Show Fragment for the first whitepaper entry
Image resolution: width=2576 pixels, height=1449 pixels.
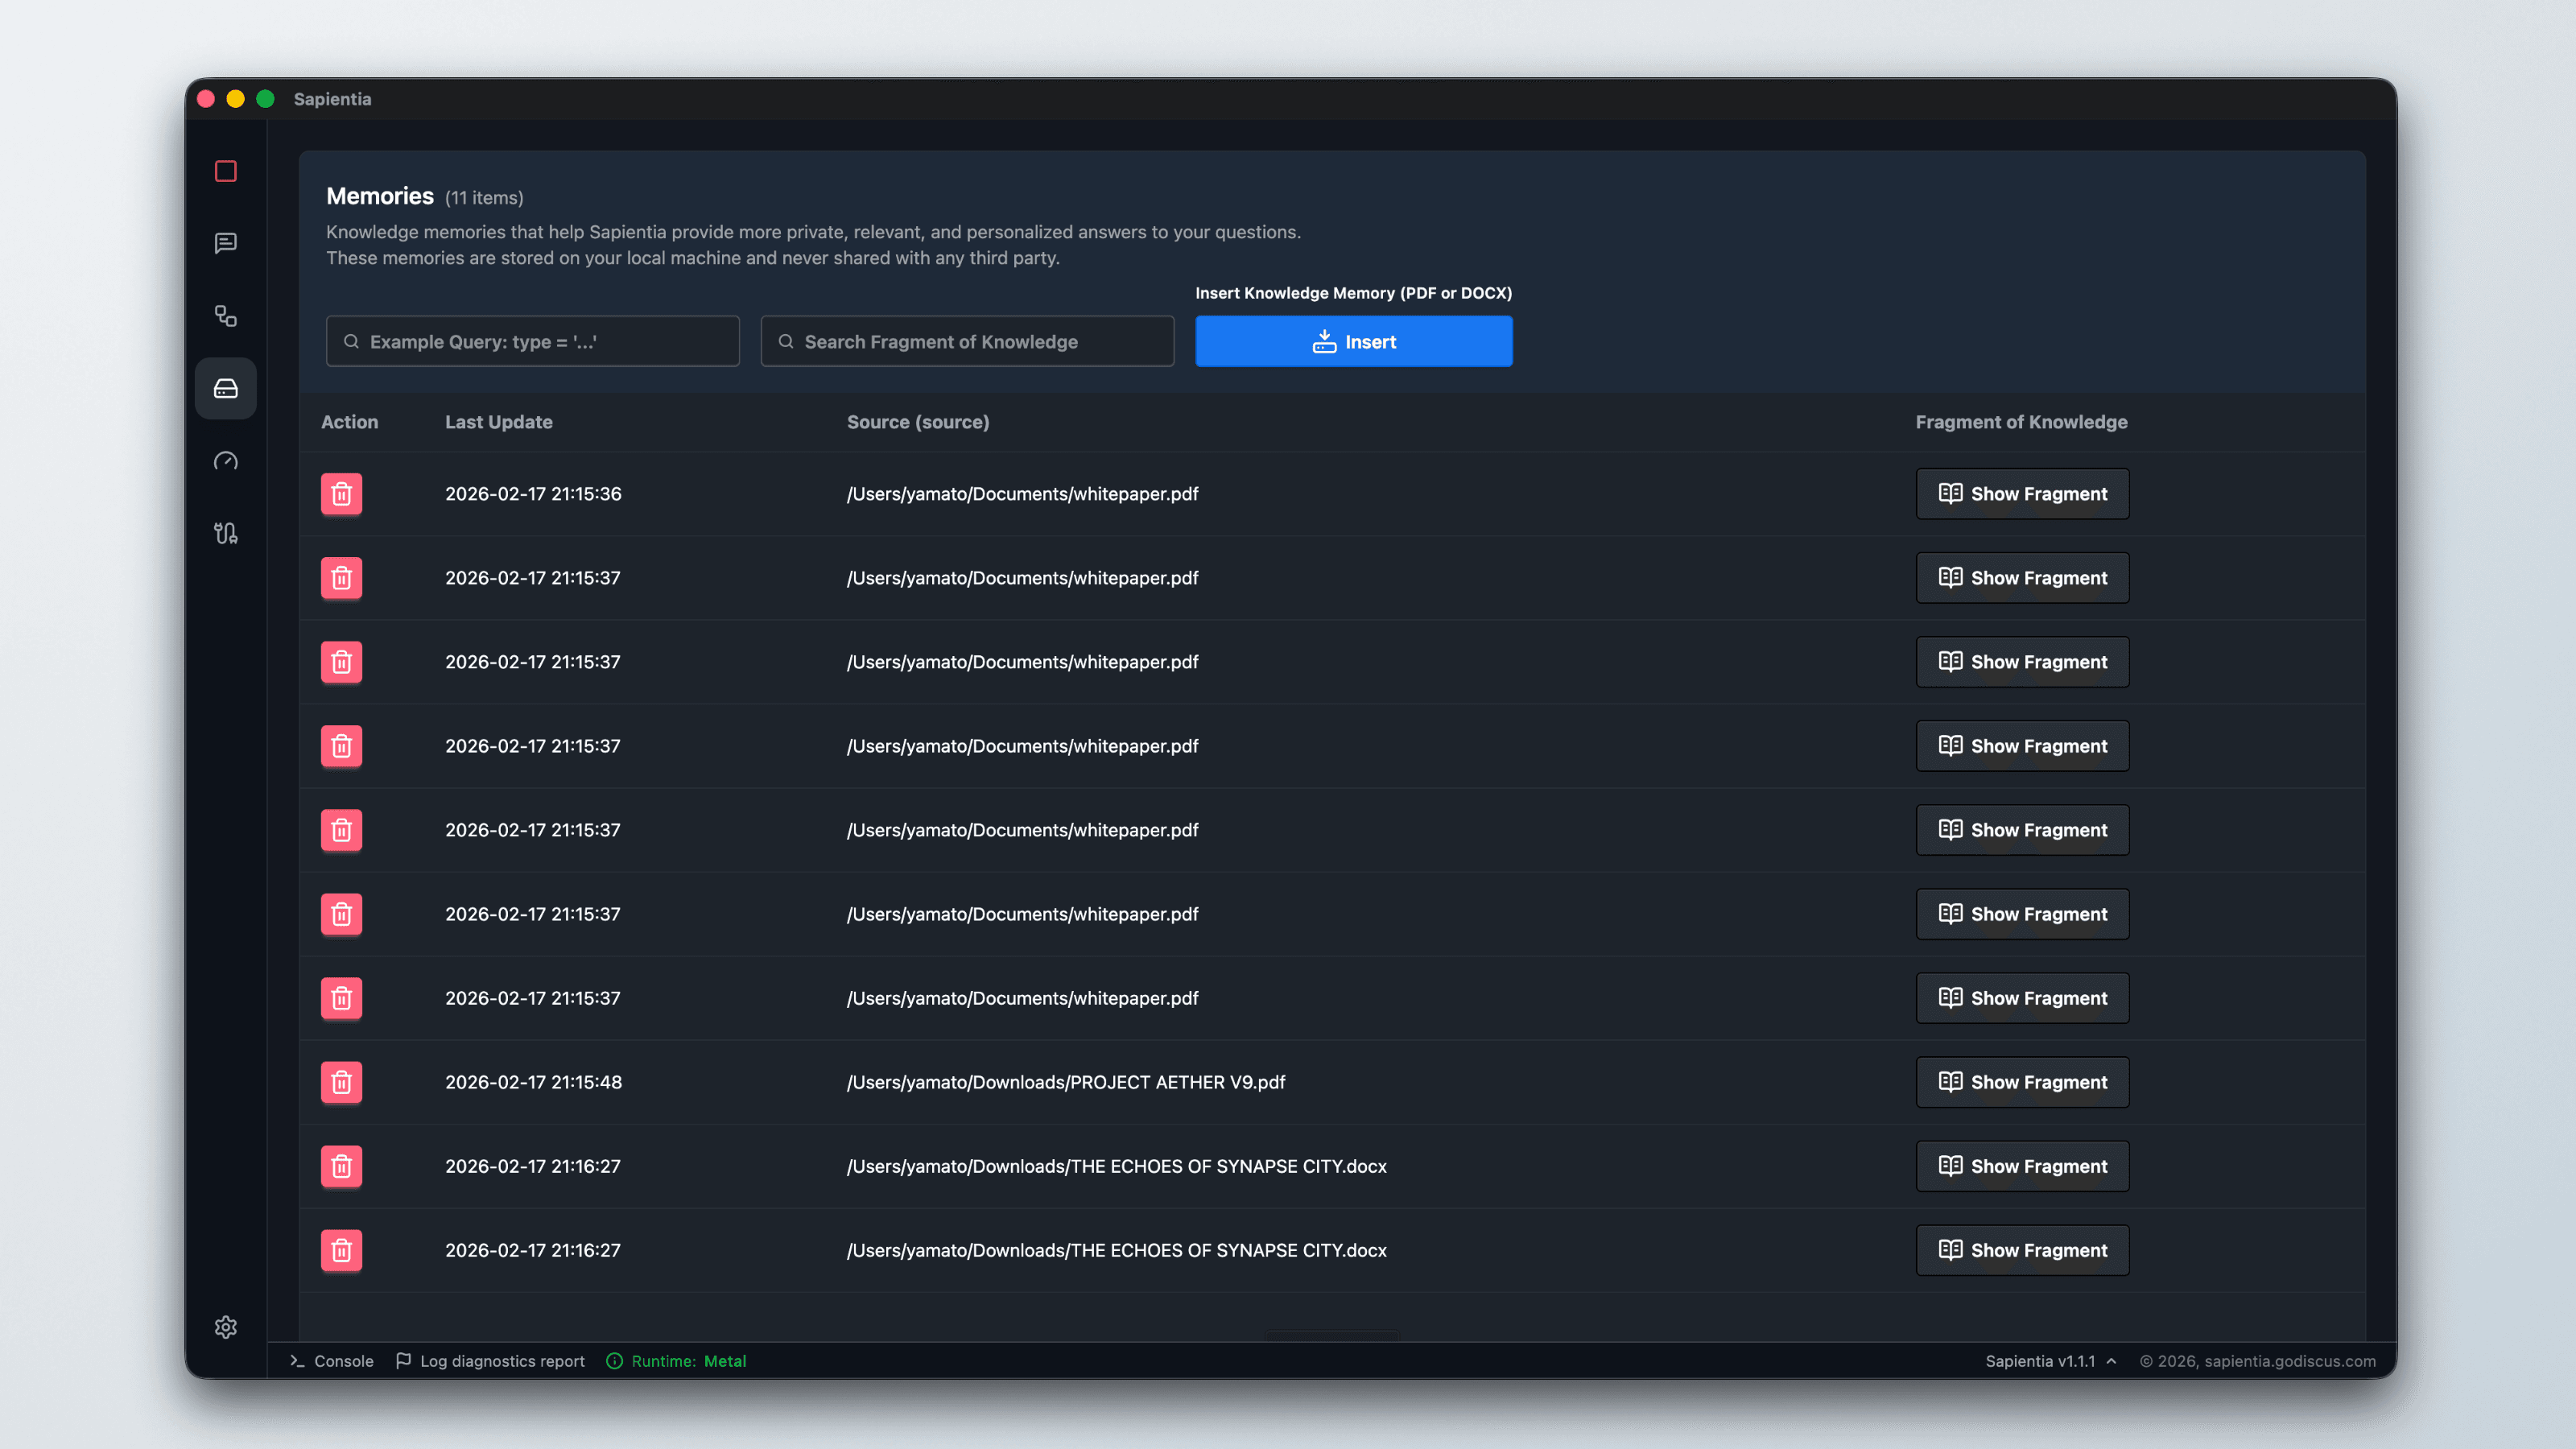[2022, 493]
